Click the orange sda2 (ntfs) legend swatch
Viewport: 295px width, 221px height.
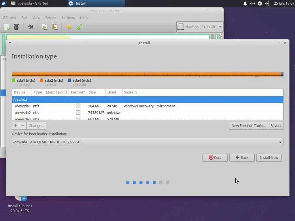click(41, 81)
